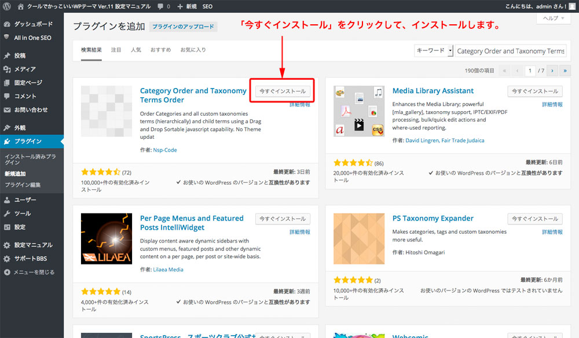Click the plus icon for 新規
This screenshot has height=338, width=579.
point(180,6)
